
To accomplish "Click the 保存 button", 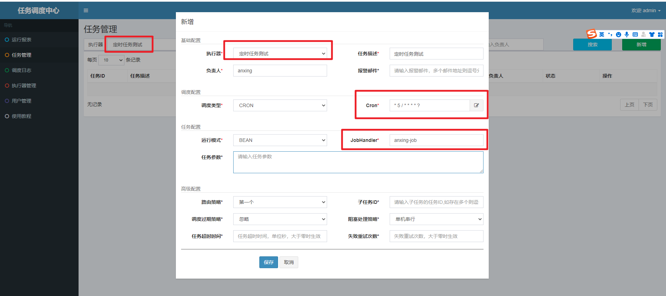I will click(269, 262).
